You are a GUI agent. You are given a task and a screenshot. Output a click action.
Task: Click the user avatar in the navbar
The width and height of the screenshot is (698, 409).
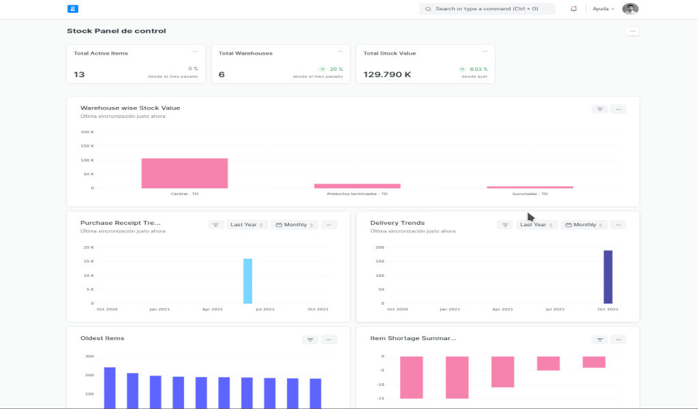pos(631,9)
